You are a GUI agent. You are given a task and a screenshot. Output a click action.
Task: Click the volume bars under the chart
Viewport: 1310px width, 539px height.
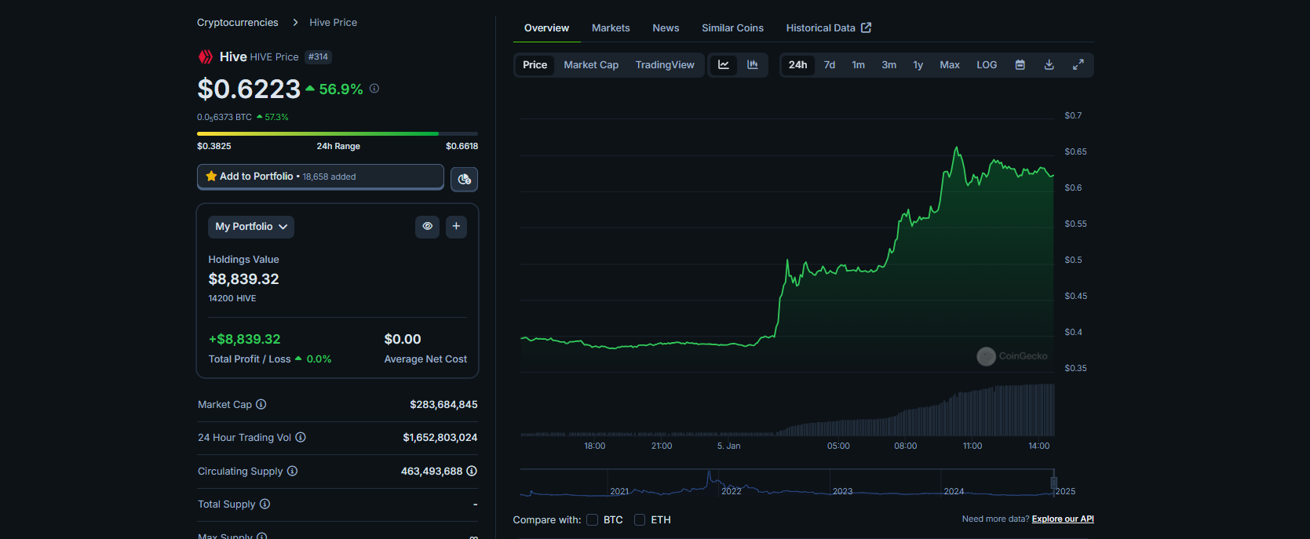point(787,411)
